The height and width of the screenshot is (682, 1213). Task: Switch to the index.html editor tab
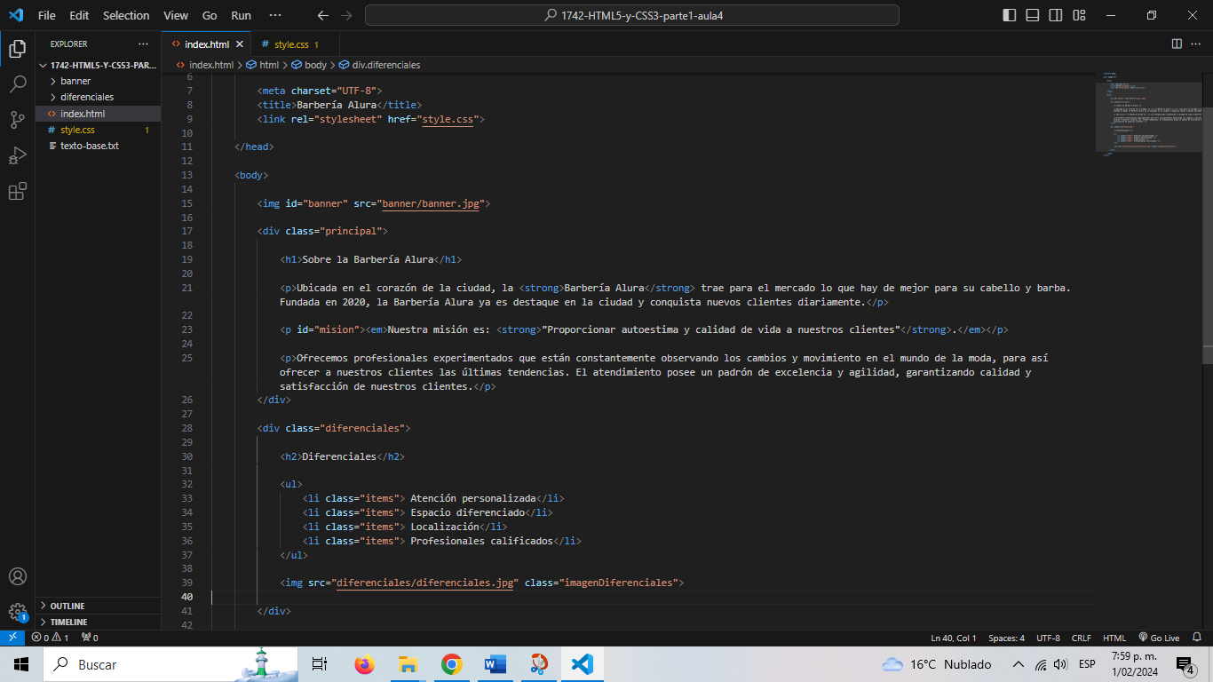click(x=206, y=44)
